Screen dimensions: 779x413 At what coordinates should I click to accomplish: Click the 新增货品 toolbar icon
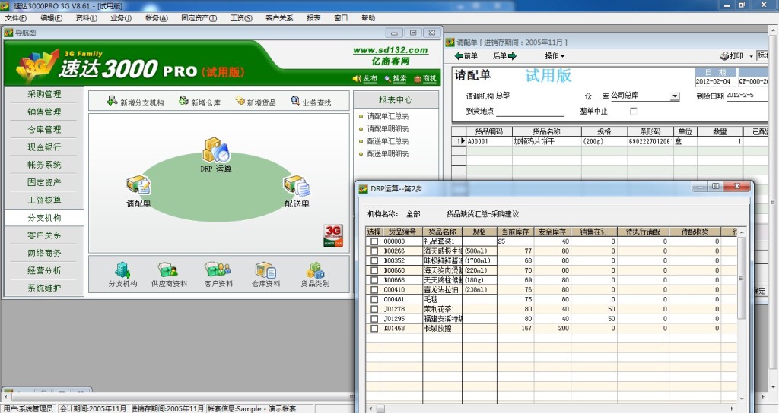(240, 101)
